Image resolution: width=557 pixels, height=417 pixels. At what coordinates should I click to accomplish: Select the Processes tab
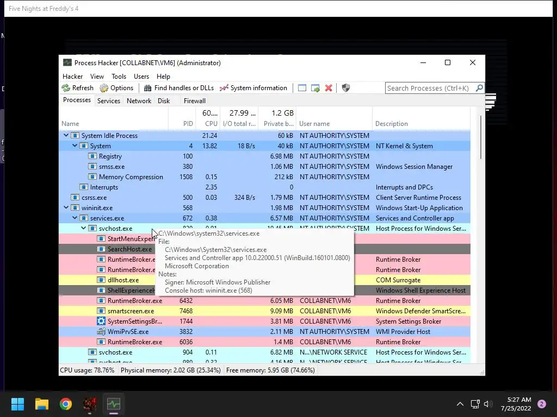pos(77,100)
